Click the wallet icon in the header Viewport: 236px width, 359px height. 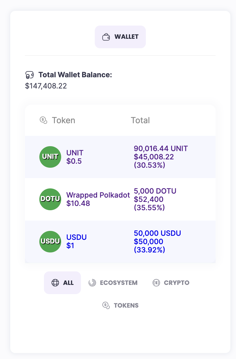point(106,37)
